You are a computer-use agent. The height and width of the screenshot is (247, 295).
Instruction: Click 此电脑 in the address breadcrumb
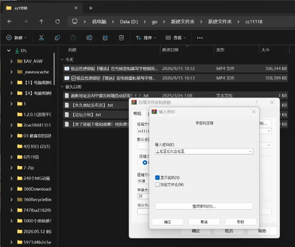pos(99,21)
